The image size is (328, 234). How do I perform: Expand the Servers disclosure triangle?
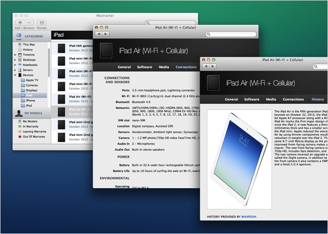[15, 70]
